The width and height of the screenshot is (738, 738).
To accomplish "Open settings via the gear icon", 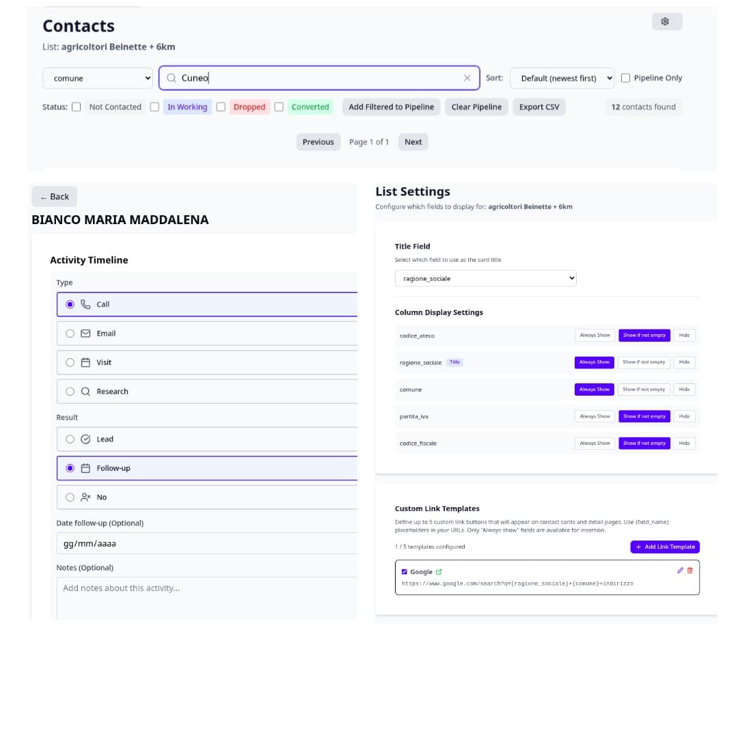I will (666, 22).
